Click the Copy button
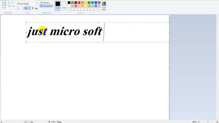Screen dimensions: 219x123 (x=11, y=6)
